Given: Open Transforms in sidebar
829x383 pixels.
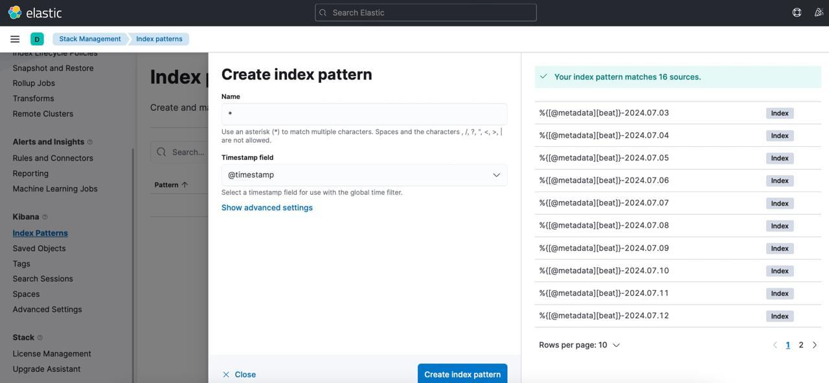Looking at the screenshot, I should (x=33, y=98).
